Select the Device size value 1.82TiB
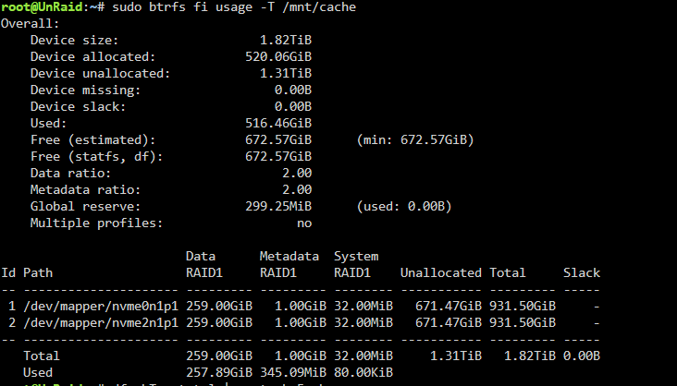677x386 pixels. (x=286, y=40)
